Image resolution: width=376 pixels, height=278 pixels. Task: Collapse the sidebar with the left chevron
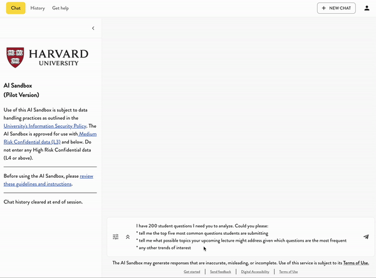tap(93, 28)
